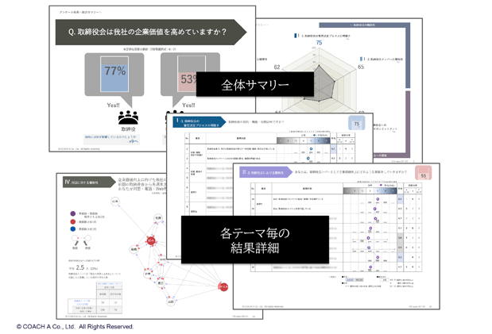Click the board members group icon
Screen dimensions: 492x334
point(128,117)
